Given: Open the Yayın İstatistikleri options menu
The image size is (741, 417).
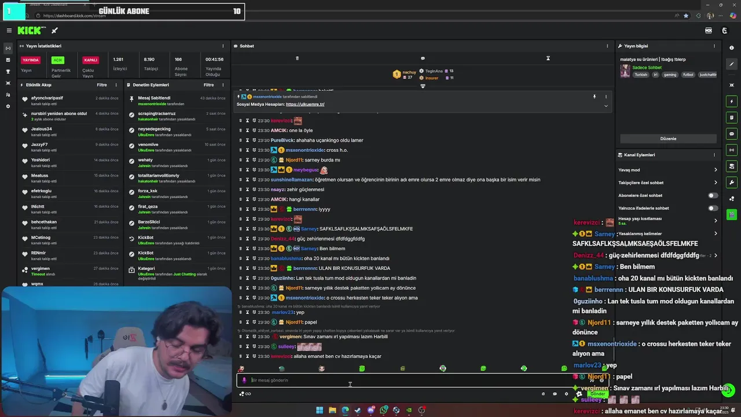Looking at the screenshot, I should (223, 46).
